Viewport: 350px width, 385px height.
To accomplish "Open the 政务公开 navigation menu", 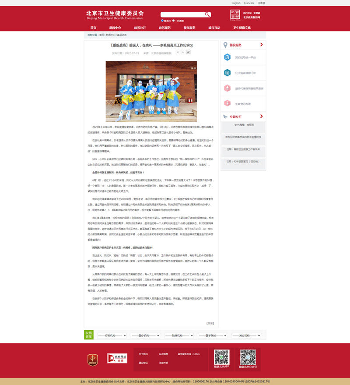I will pyautogui.click(x=140, y=28).
